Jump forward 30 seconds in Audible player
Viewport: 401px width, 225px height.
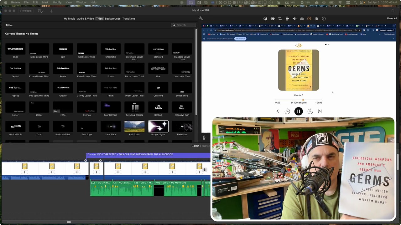(310, 111)
